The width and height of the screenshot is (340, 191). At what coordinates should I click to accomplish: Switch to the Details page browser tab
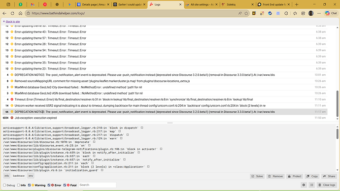[x=94, y=4]
